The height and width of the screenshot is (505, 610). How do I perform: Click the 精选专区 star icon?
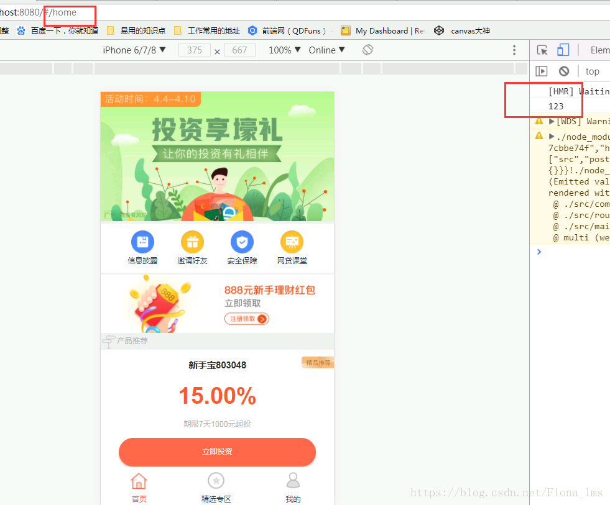point(216,481)
